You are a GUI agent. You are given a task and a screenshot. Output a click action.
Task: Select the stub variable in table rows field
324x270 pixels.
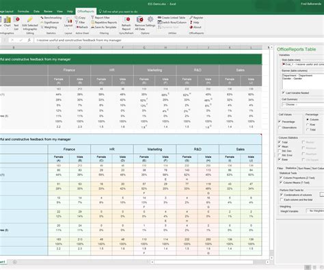pos(303,64)
